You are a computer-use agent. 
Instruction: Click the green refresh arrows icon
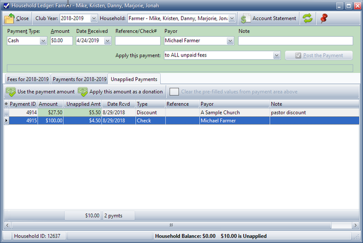[x=307, y=18]
